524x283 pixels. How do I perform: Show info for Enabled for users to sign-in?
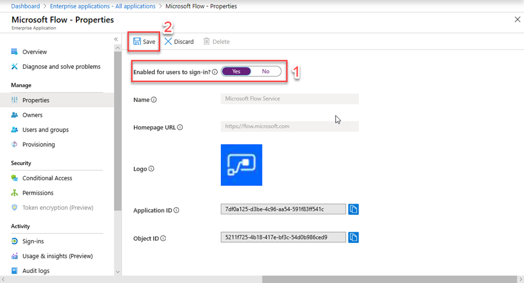(215, 72)
